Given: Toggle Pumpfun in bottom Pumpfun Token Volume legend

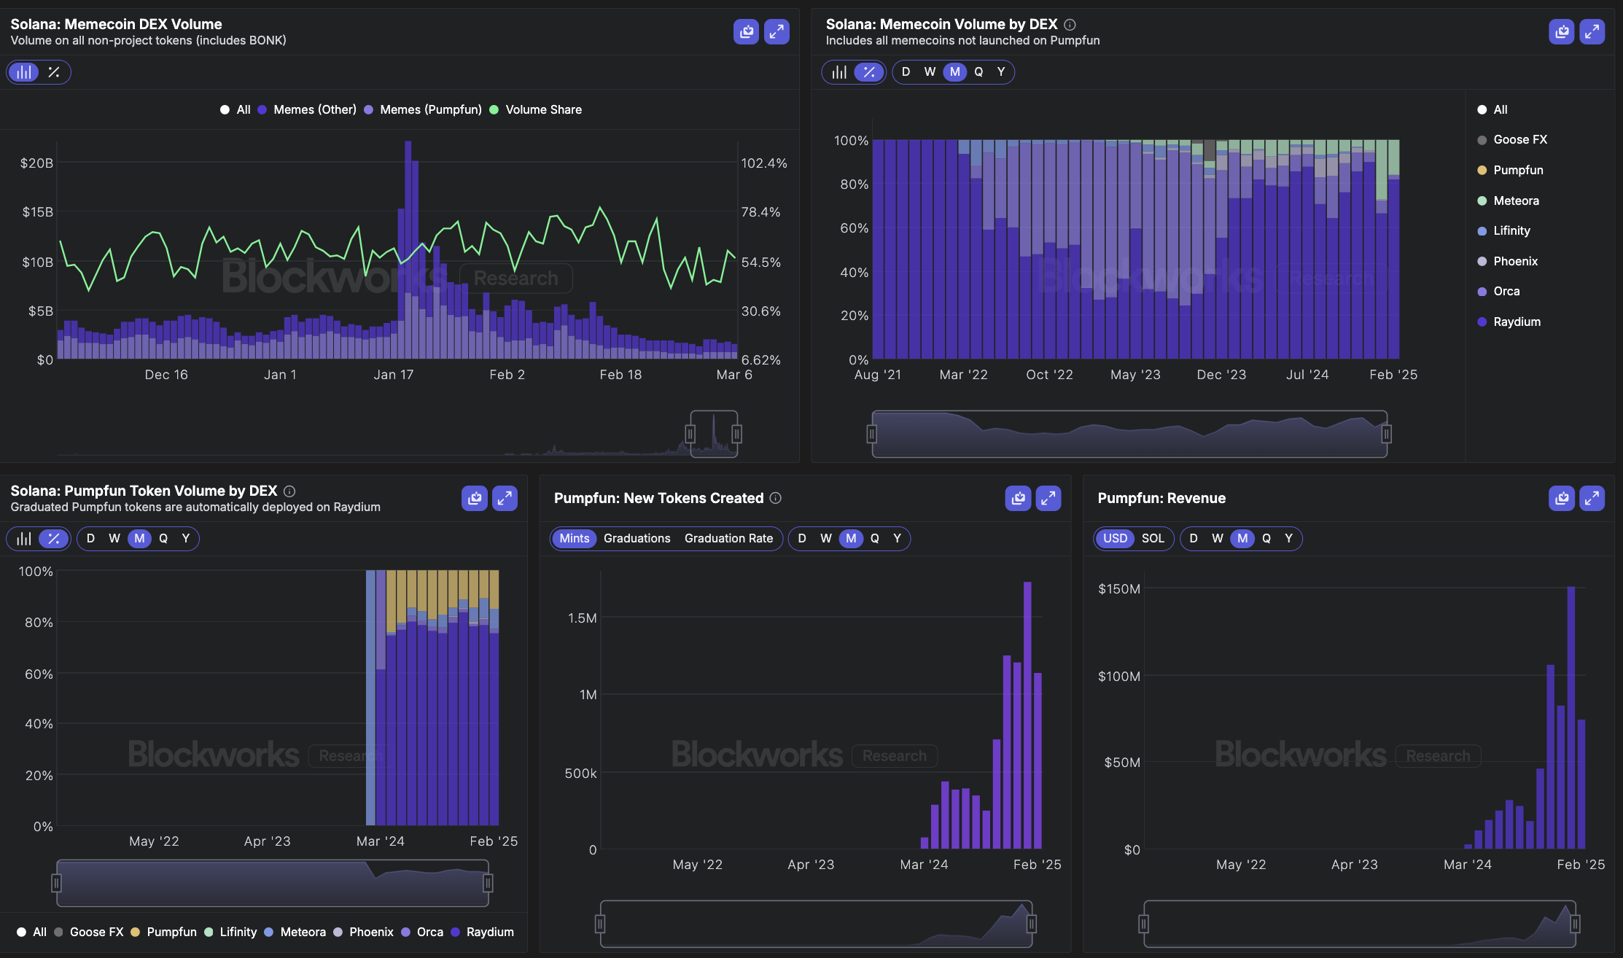Looking at the screenshot, I should click(164, 932).
